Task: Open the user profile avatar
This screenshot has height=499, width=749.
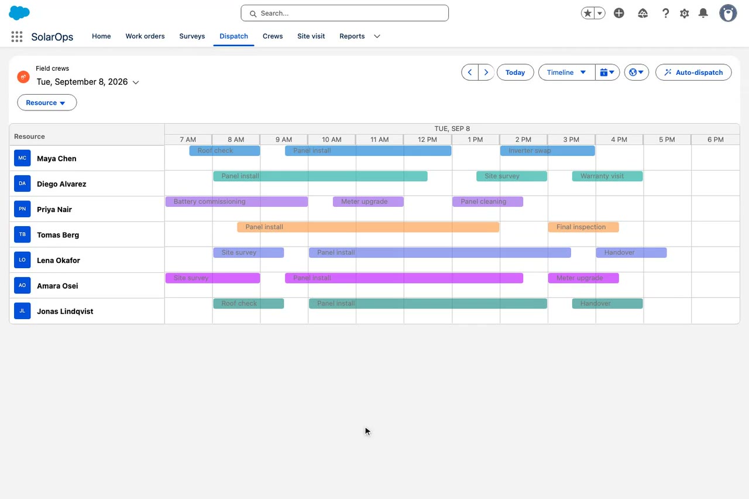Action: point(728,13)
